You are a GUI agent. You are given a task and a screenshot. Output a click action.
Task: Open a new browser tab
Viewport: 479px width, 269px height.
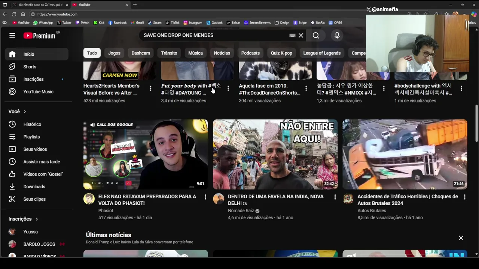tap(135, 5)
